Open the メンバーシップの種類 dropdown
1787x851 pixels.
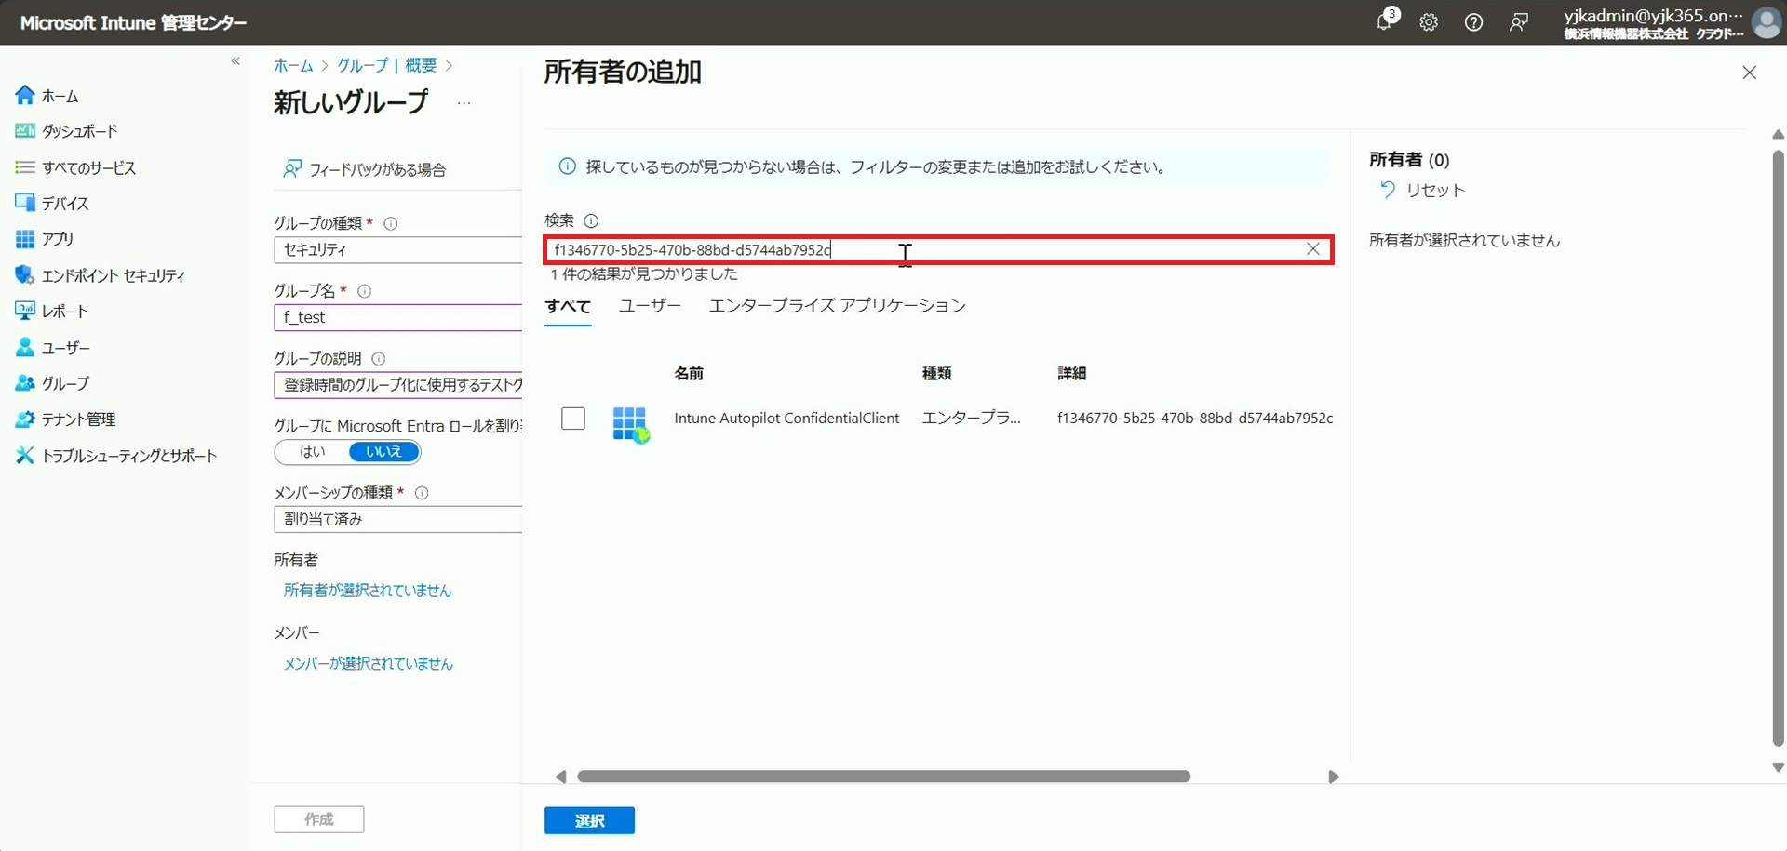click(x=398, y=519)
